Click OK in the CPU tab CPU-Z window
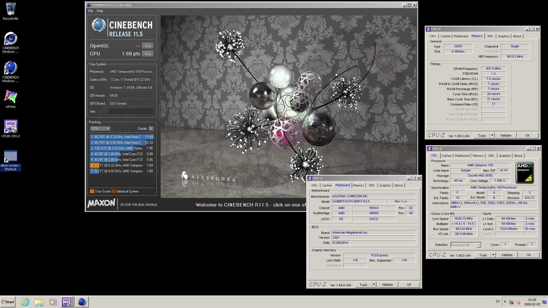The image size is (548, 308). [x=529, y=255]
